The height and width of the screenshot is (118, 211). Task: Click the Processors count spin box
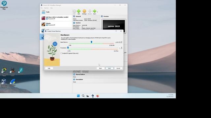[120, 48]
